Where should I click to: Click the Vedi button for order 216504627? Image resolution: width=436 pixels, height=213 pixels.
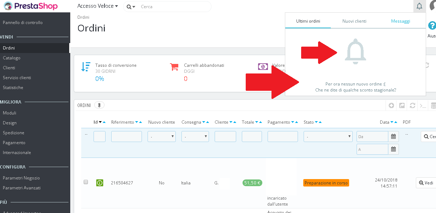pos(426,183)
